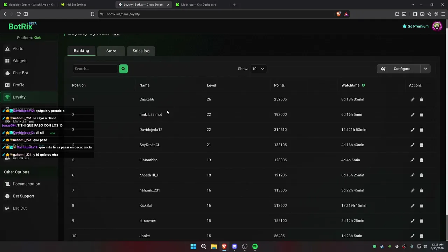
Task: Delete Crisxp66's ranking row
Action: 421,99
